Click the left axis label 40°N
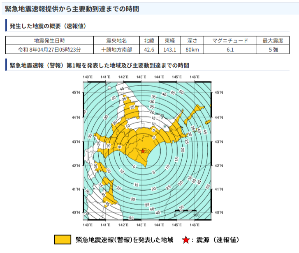 click(x=76, y=212)
